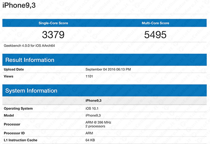
Task: Click the Processor ID label
Action: [x=14, y=133]
